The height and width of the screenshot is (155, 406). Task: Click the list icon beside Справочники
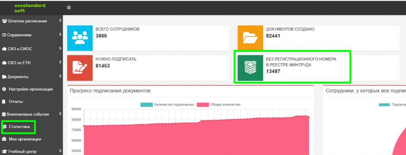click(4, 35)
